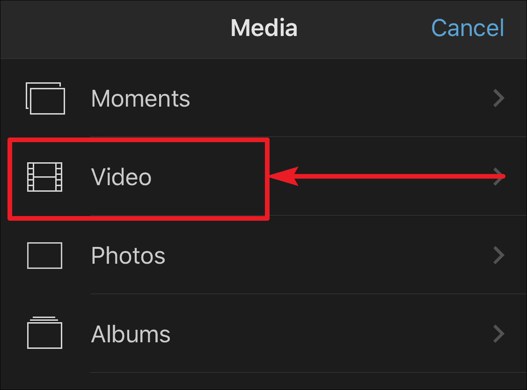Tap the Albums stack icon
The width and height of the screenshot is (527, 390).
coord(45,332)
